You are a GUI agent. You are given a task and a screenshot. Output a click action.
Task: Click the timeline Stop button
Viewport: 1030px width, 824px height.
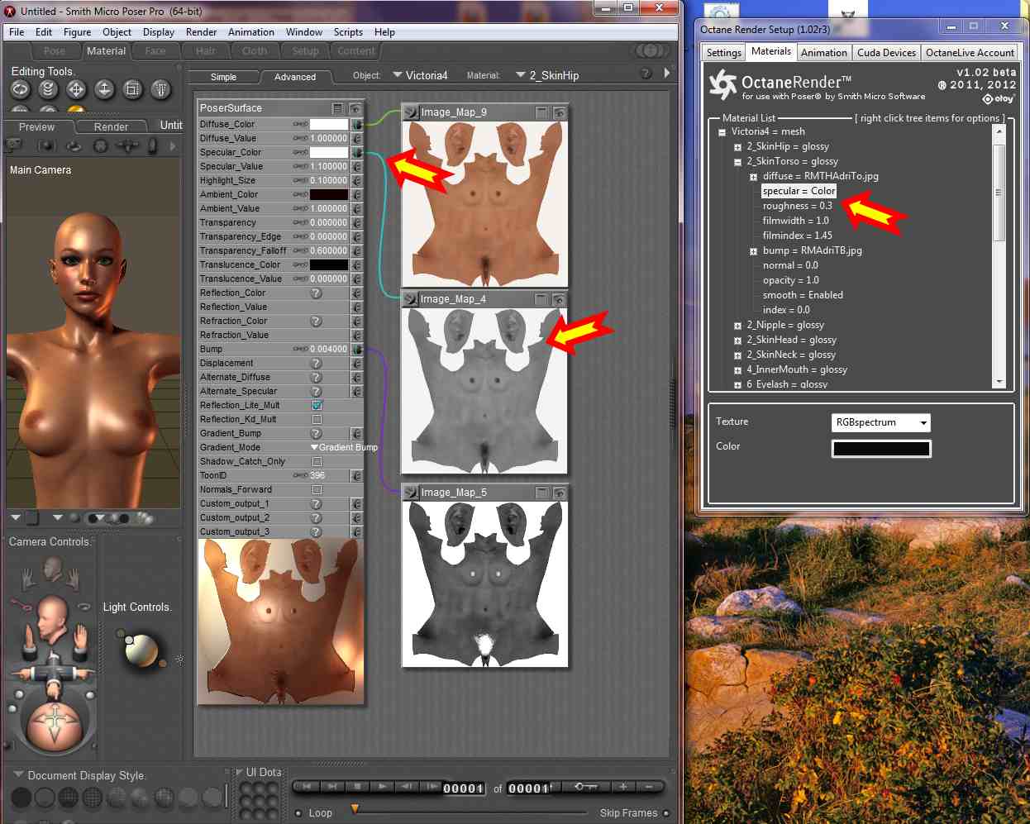[357, 787]
